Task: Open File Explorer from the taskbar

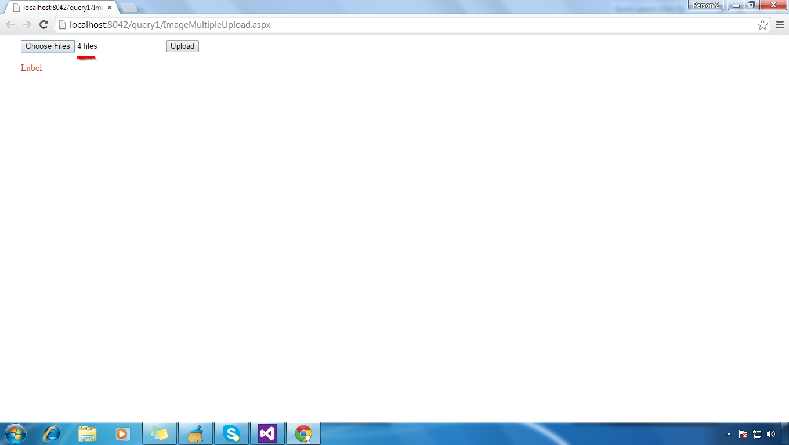Action: click(x=87, y=433)
